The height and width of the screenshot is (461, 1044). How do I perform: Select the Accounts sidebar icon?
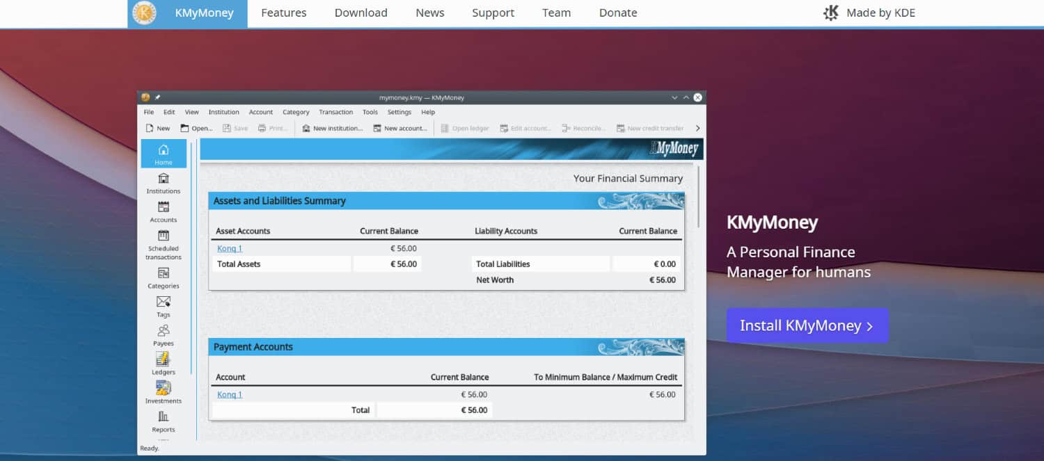click(163, 212)
